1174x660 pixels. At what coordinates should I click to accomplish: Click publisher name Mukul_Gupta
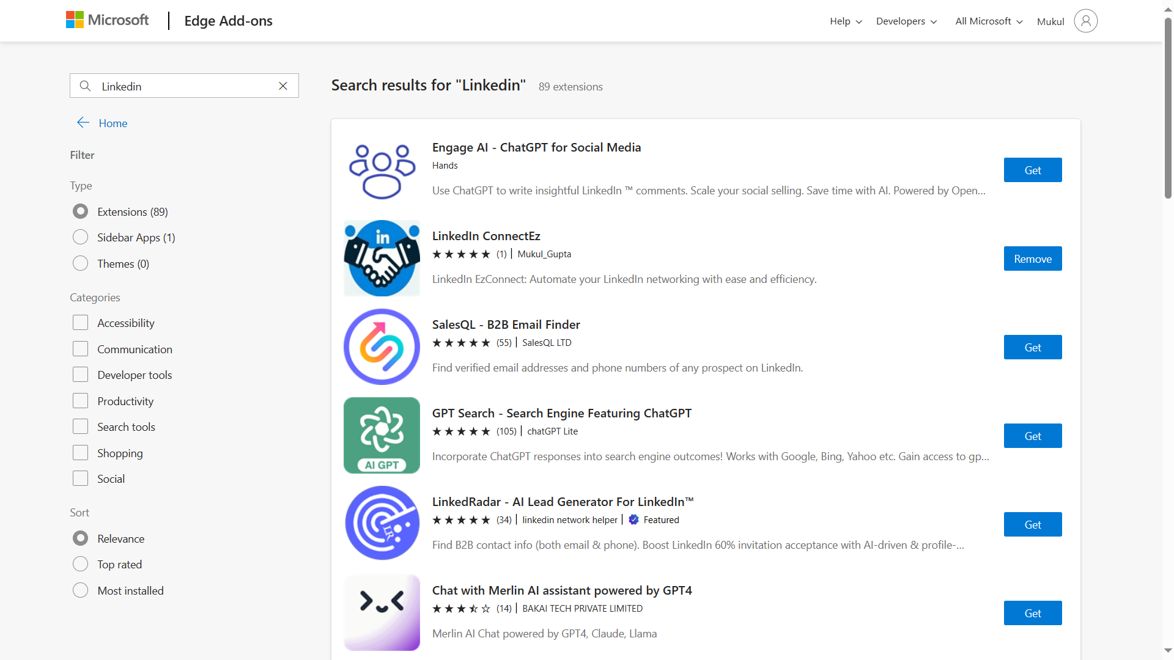point(544,254)
